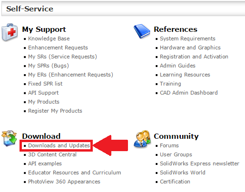Open 3D Content Central
The height and width of the screenshot is (192, 245).
pyautogui.click(x=52, y=154)
